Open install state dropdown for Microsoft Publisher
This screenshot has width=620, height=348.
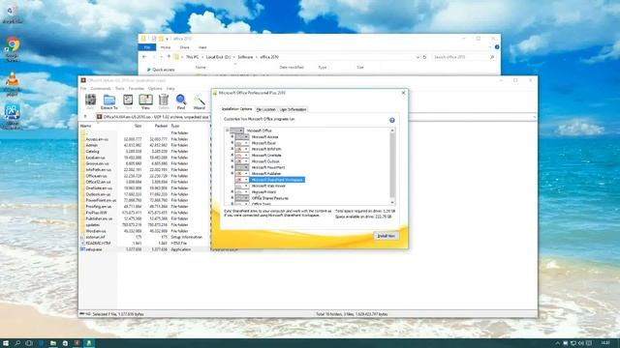tap(242, 174)
